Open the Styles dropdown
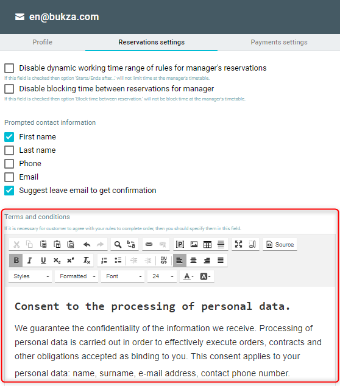This screenshot has height=386, width=340. pos(30,276)
